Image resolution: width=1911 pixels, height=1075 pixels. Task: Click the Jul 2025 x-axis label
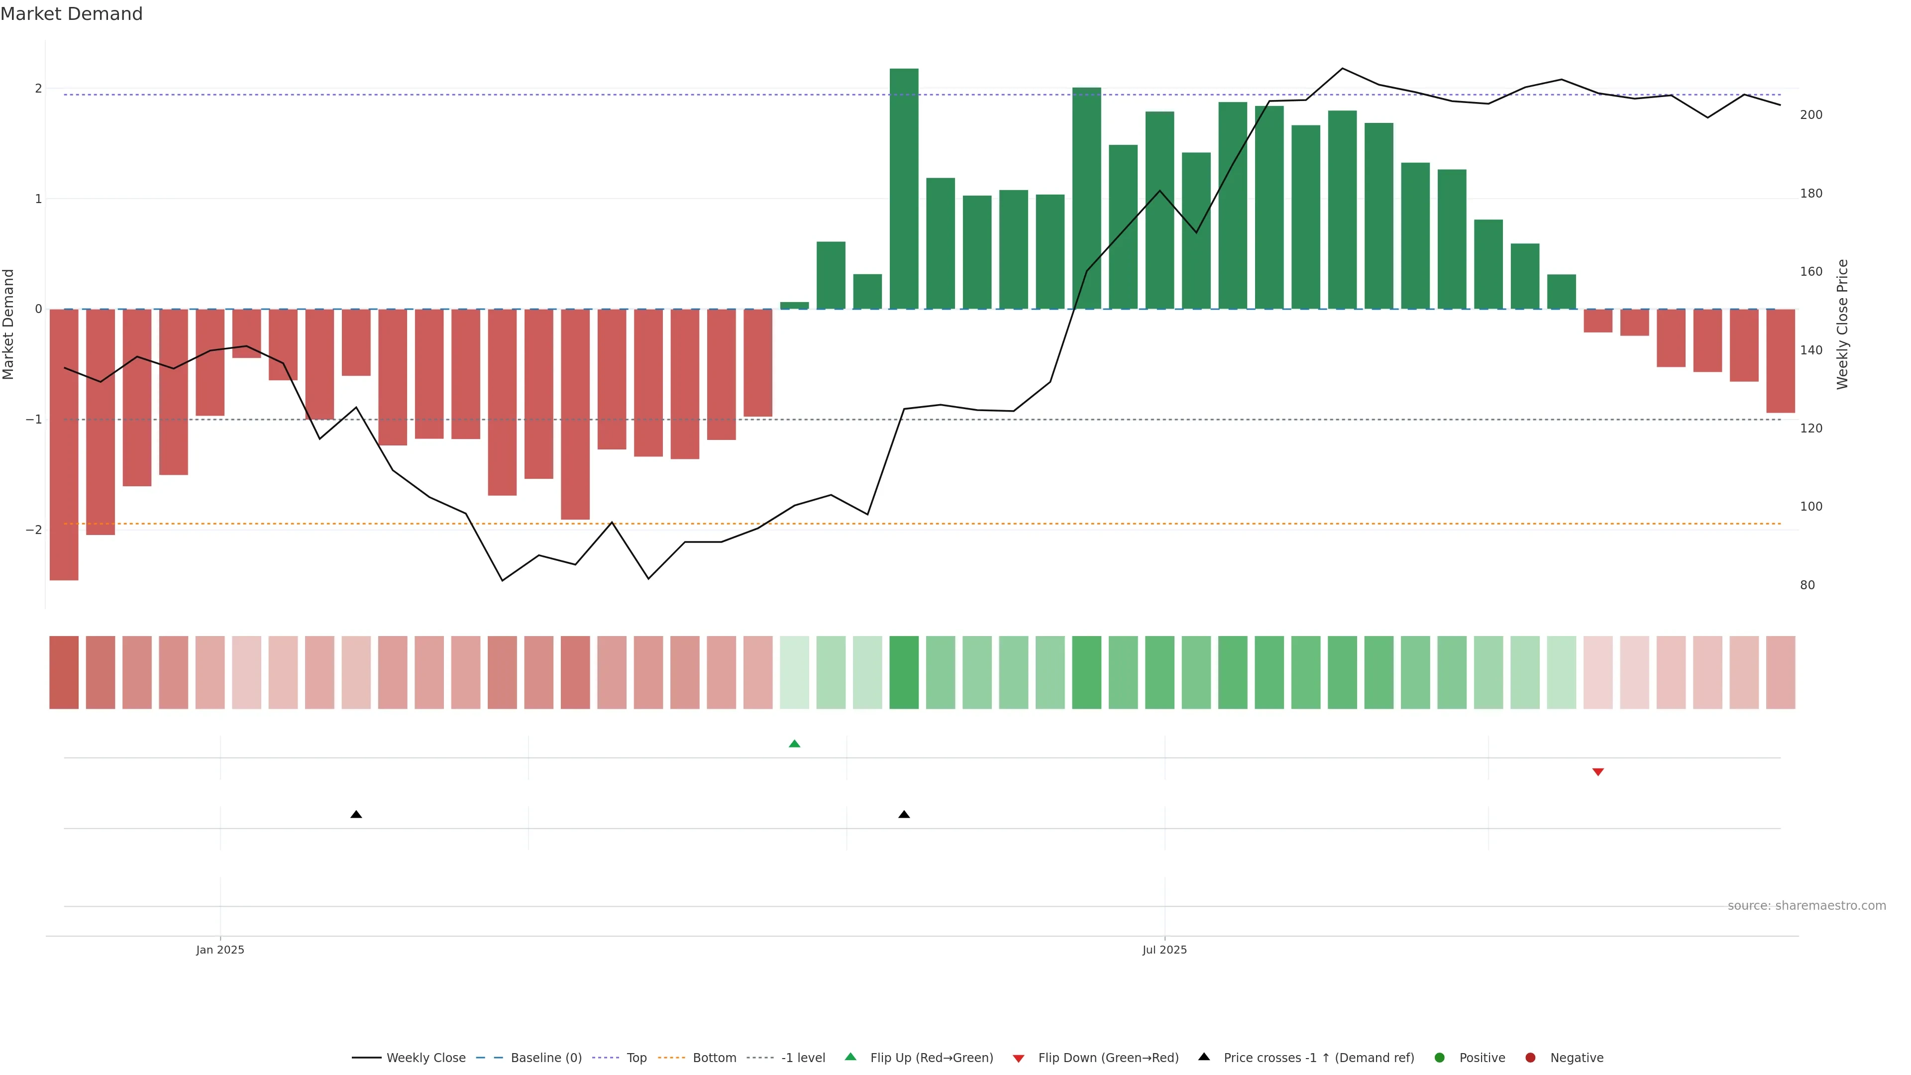tap(1164, 950)
